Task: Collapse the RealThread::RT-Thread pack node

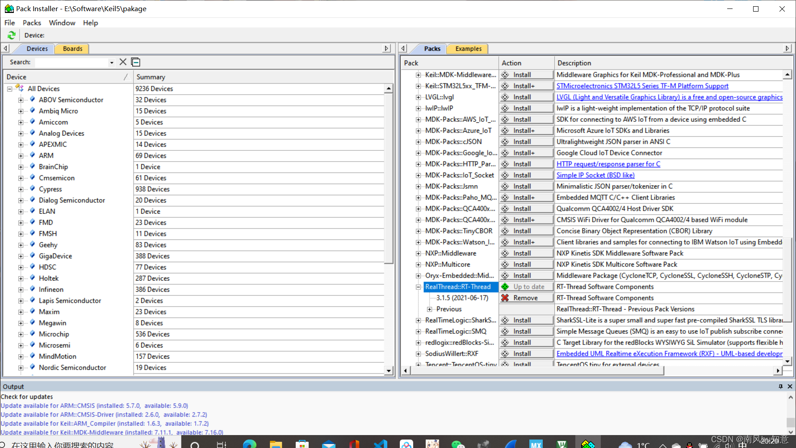Action: pyautogui.click(x=418, y=287)
